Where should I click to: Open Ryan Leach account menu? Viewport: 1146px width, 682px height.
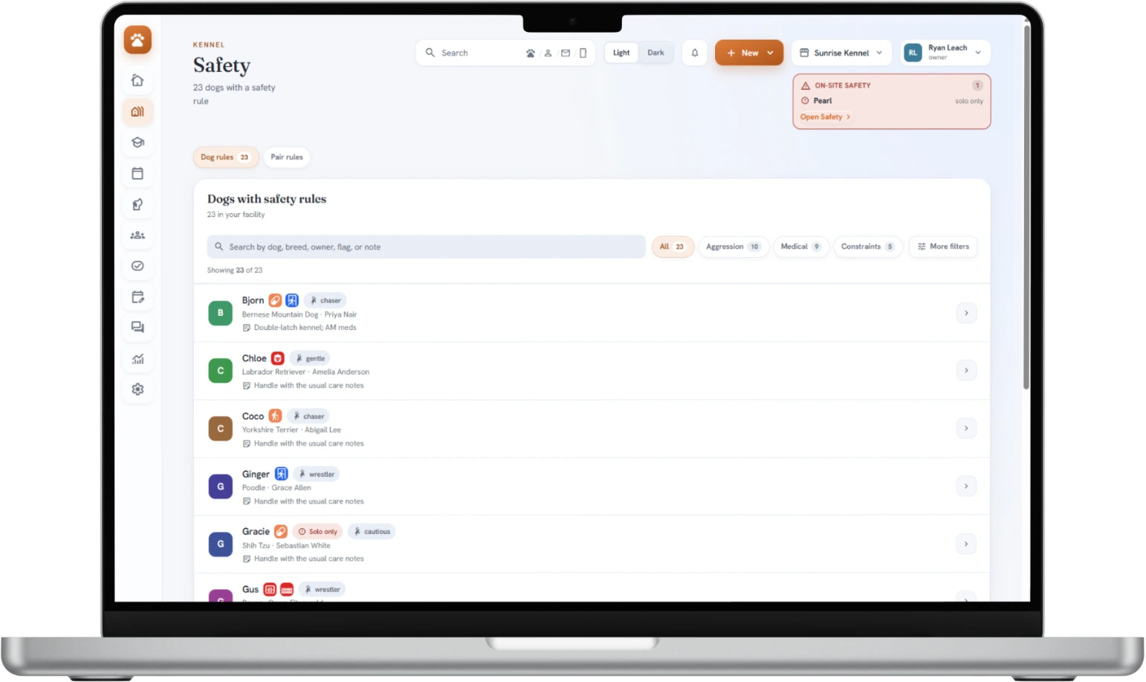(945, 53)
